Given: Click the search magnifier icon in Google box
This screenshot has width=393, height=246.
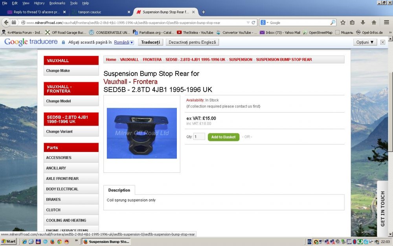Looking at the screenshot, I should tap(332, 22).
